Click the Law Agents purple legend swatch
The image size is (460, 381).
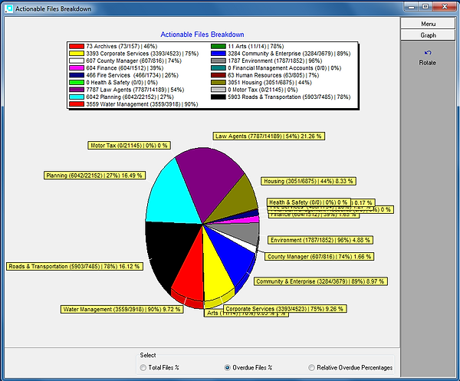(77, 90)
